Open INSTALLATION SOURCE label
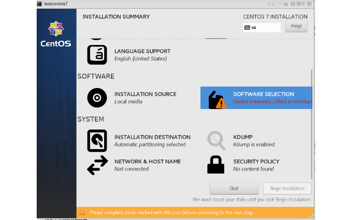 point(145,94)
